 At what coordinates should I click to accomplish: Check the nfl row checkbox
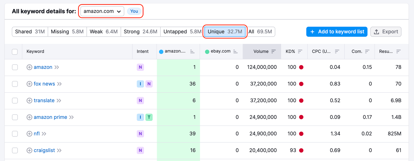click(x=15, y=134)
